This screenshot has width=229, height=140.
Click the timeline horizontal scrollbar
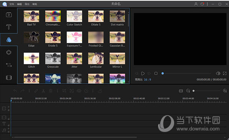76,137
